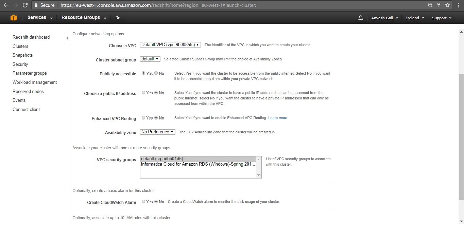Select Yes for Publicly accessible
Screen dimensions: 464x226
[143, 73]
